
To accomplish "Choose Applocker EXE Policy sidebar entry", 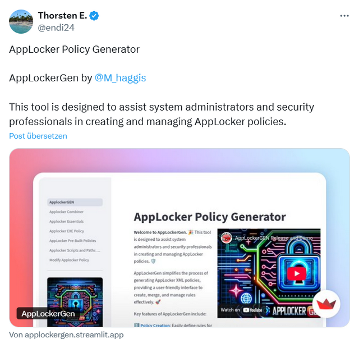I will click(67, 231).
